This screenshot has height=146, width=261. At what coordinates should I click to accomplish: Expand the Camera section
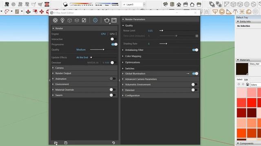click(84, 68)
